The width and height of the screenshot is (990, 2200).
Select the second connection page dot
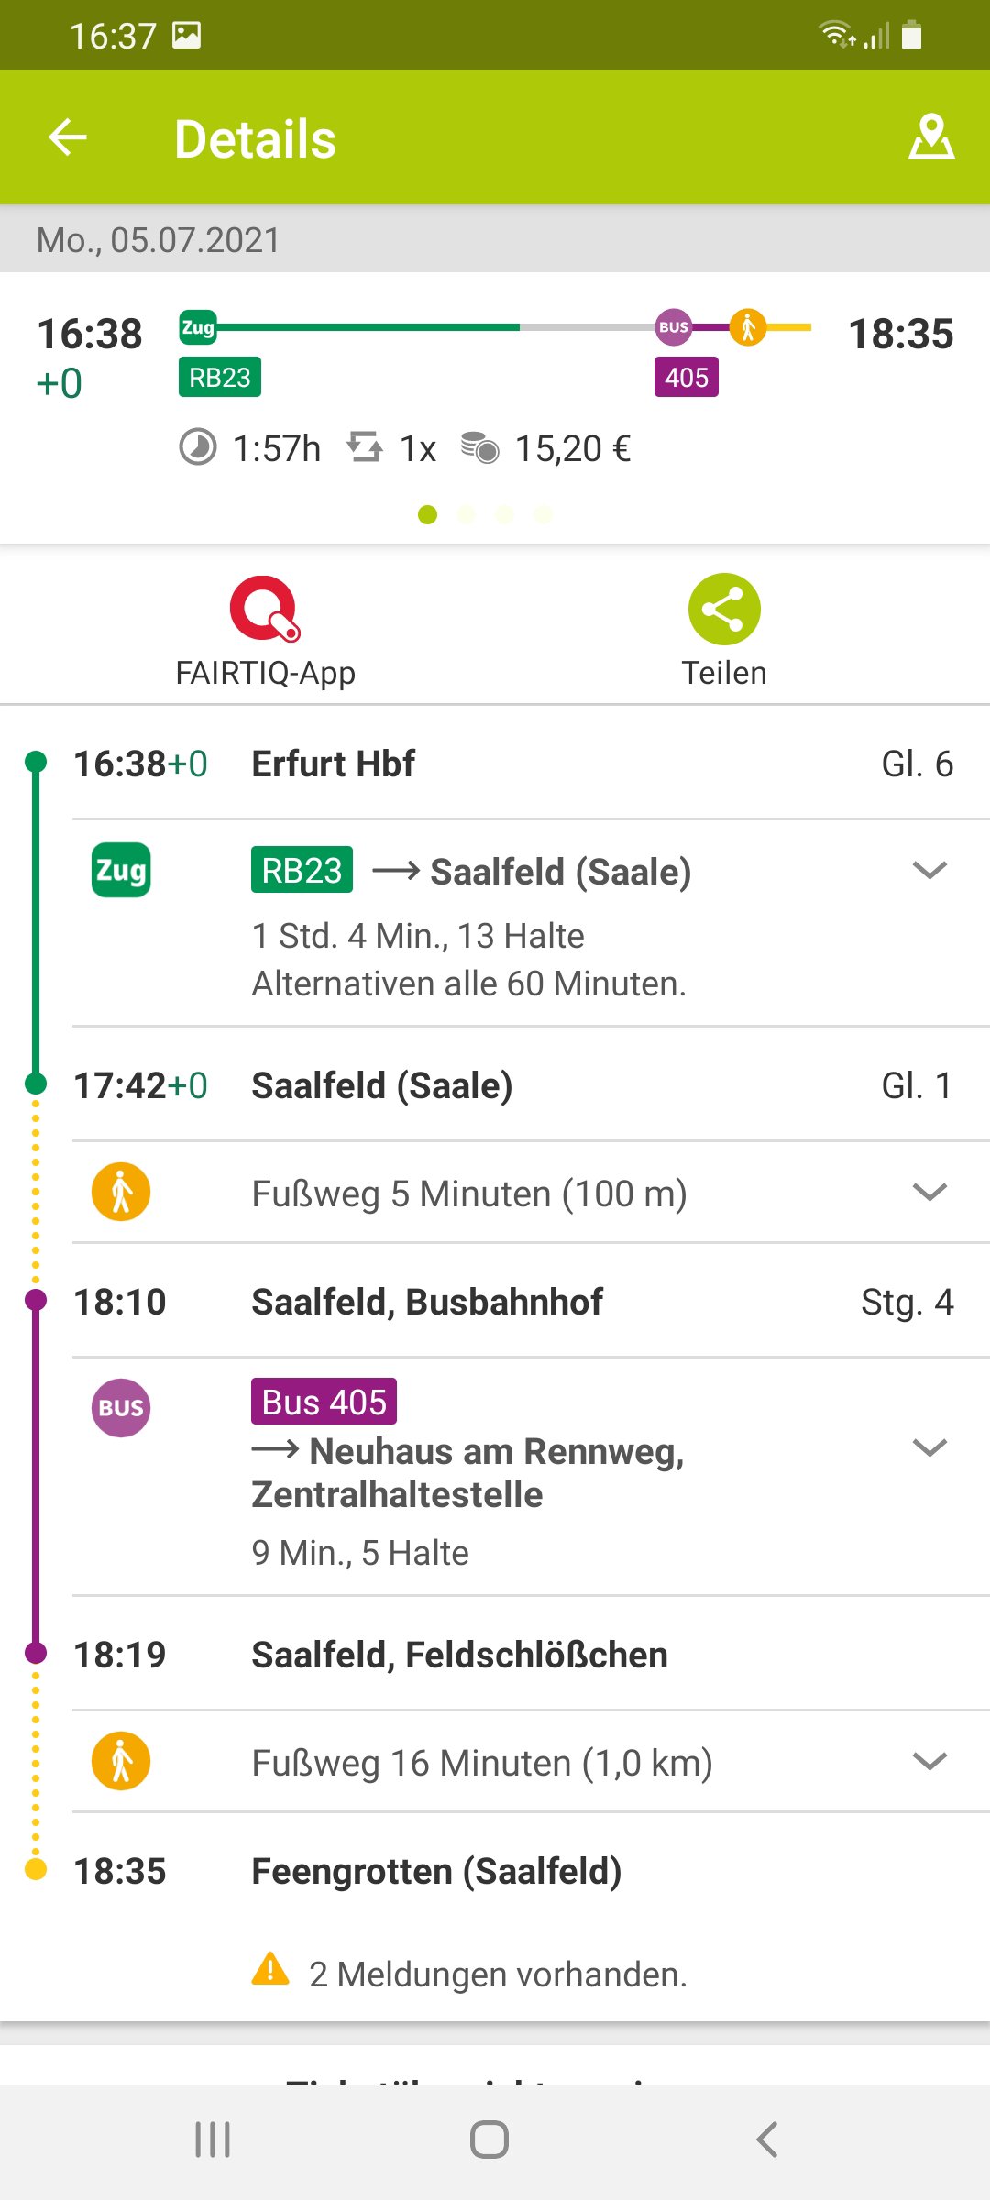click(466, 515)
